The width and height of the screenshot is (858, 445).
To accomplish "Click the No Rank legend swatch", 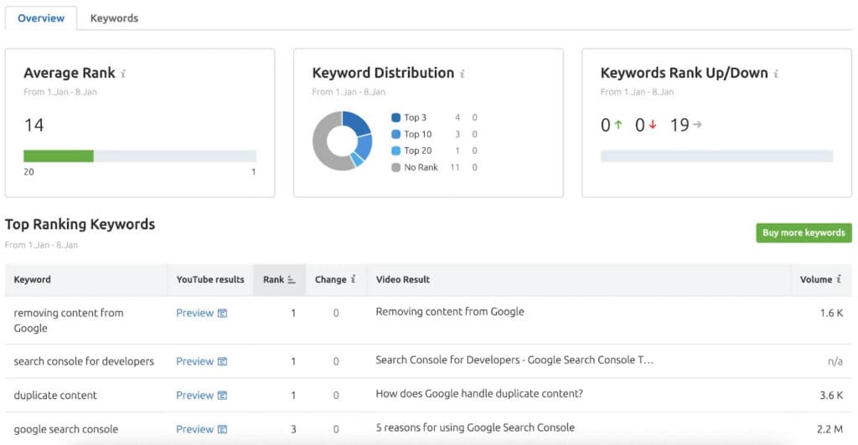I will click(x=395, y=167).
